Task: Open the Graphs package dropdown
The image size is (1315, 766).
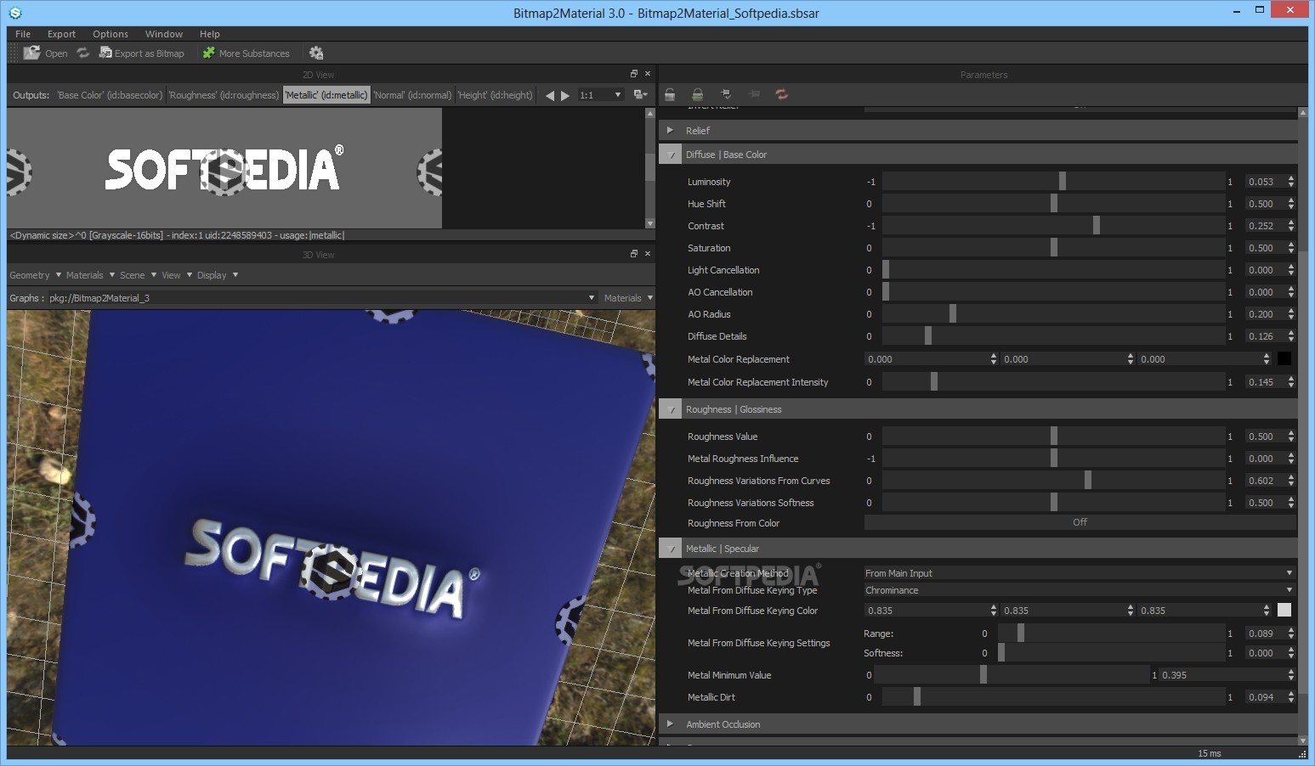Action: (x=322, y=298)
